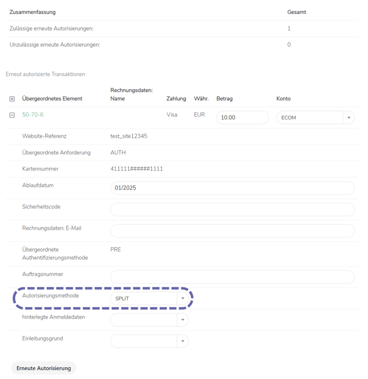Open the Einleitungsgrund dropdown
The width and height of the screenshot is (368, 379).
point(149,341)
